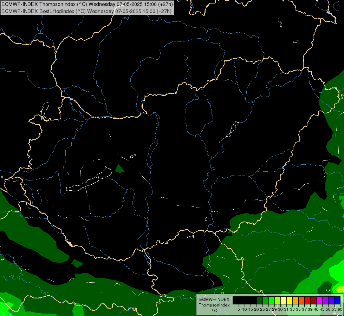Pick the purple 45–50 legend swatch
The image size is (344, 316).
point(325,300)
